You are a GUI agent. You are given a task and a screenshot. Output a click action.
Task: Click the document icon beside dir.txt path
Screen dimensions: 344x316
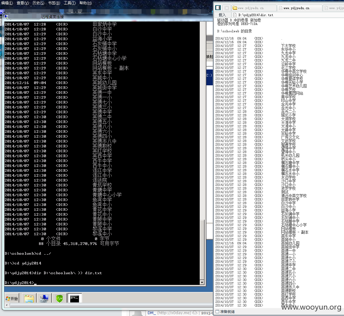point(235,15)
